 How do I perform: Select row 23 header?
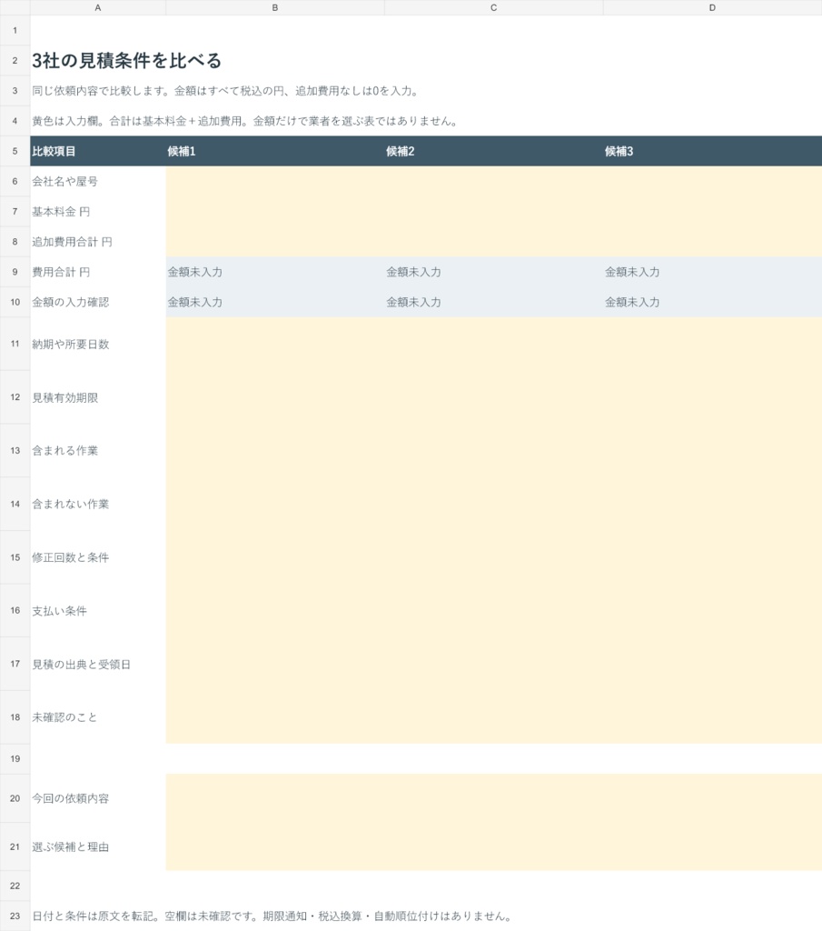[x=15, y=916]
